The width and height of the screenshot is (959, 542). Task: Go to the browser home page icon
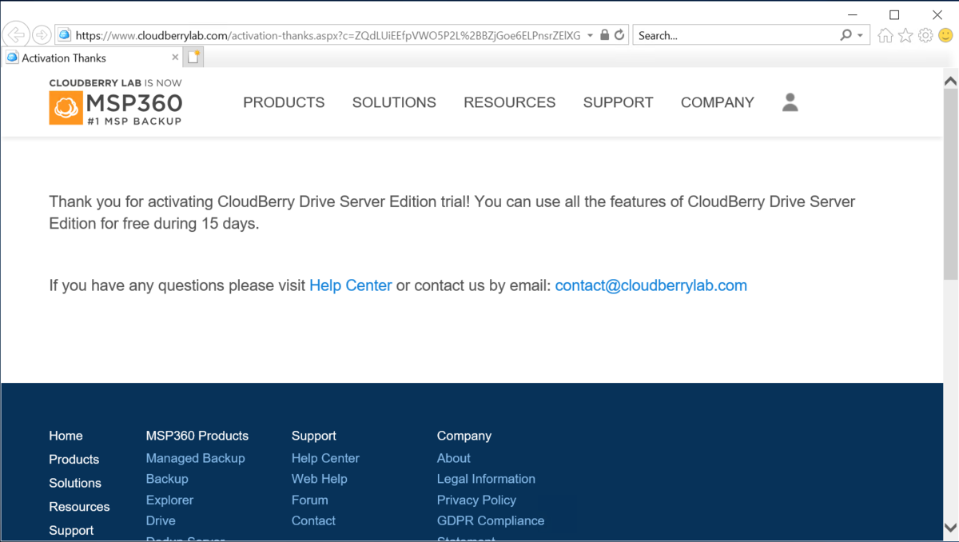click(x=885, y=35)
